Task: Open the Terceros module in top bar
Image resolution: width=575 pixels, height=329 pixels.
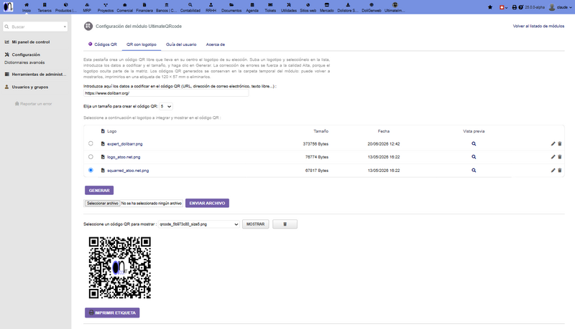Action: pyautogui.click(x=45, y=7)
